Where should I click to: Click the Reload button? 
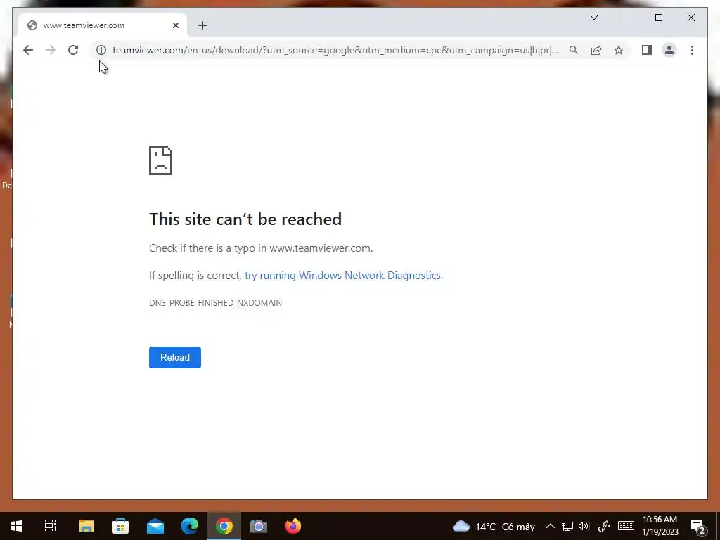coord(175,357)
